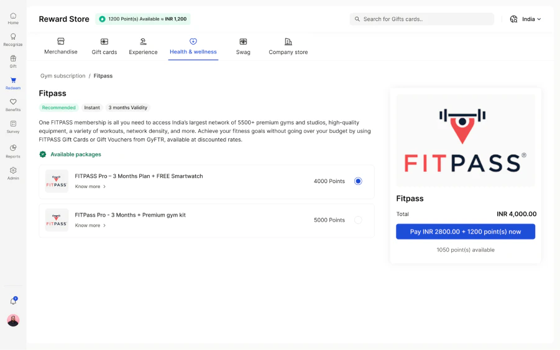
Task: Click the green points coin icon
Action: tap(103, 19)
